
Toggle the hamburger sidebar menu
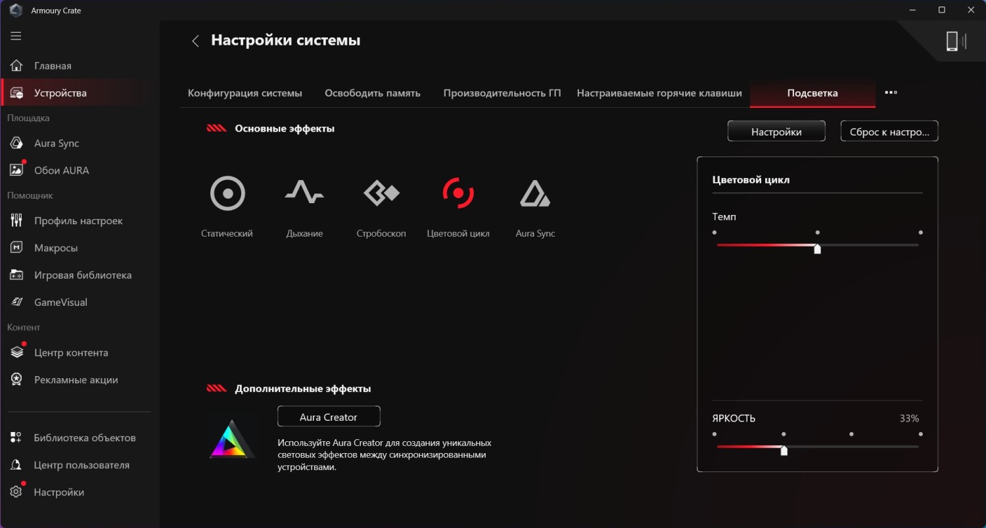(16, 36)
